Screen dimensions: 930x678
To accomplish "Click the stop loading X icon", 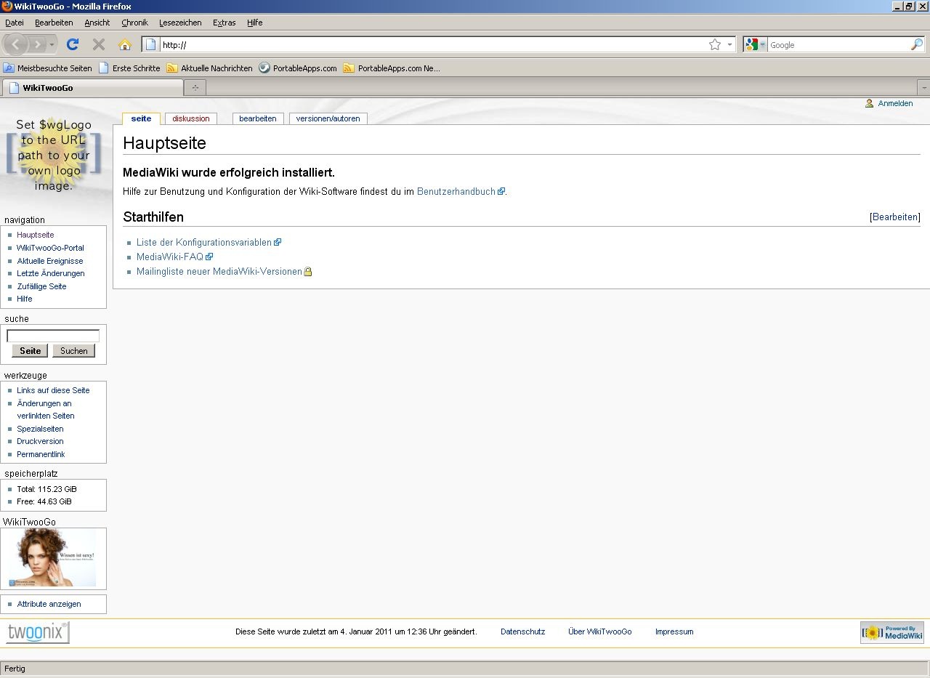I will click(x=99, y=44).
